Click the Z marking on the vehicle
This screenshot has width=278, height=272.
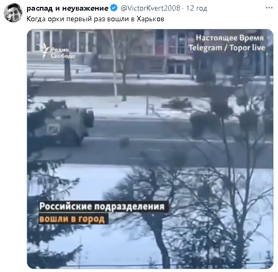(53, 129)
